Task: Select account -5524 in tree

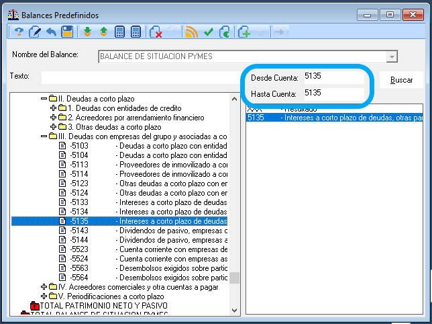Action: (143, 259)
